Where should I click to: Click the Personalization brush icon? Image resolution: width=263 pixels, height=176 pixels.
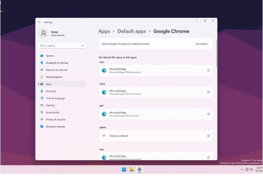tap(42, 77)
